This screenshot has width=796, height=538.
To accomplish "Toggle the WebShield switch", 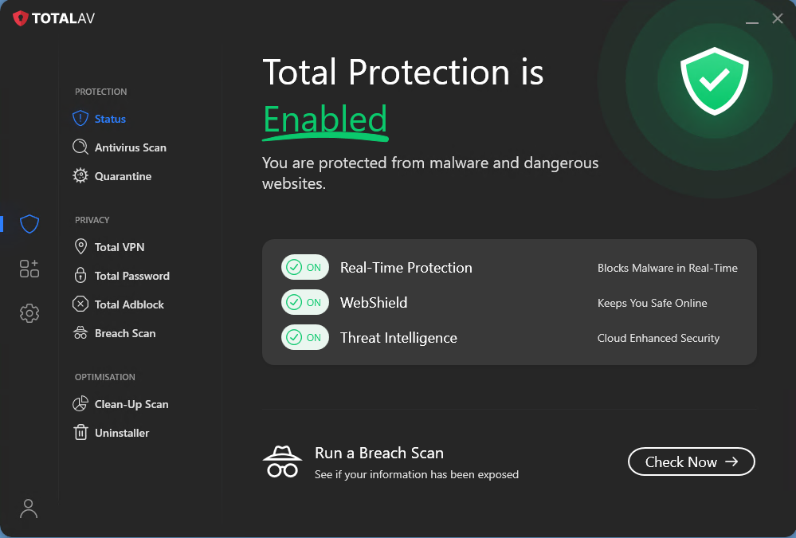I will pos(304,303).
